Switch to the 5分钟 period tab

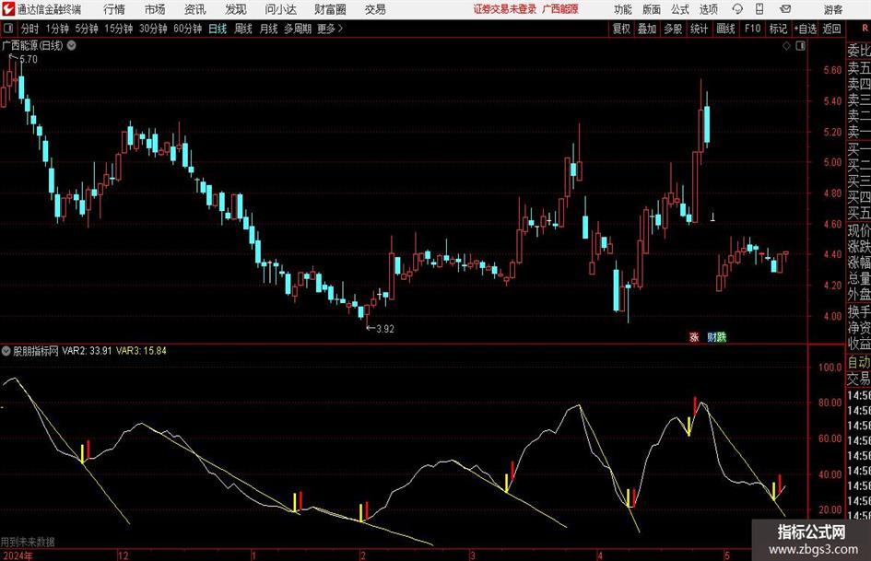(x=87, y=29)
